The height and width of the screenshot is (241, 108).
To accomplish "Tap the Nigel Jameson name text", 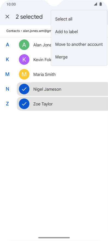I will pyautogui.click(x=47, y=89).
